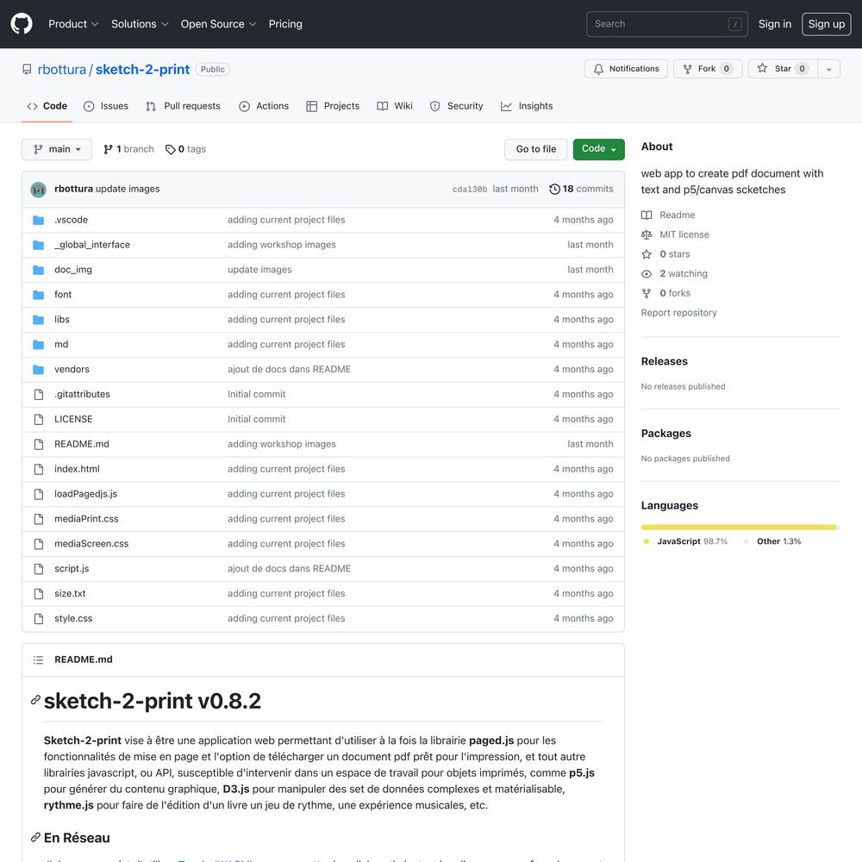Image resolution: width=862 pixels, height=862 pixels.
Task: Open the Star lists dropdown arrow
Action: coord(828,69)
